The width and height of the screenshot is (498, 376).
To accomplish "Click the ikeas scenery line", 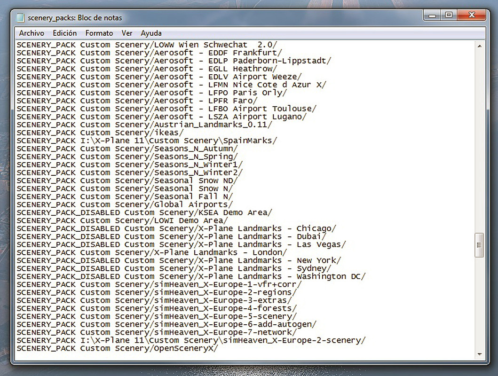I will pos(100,133).
